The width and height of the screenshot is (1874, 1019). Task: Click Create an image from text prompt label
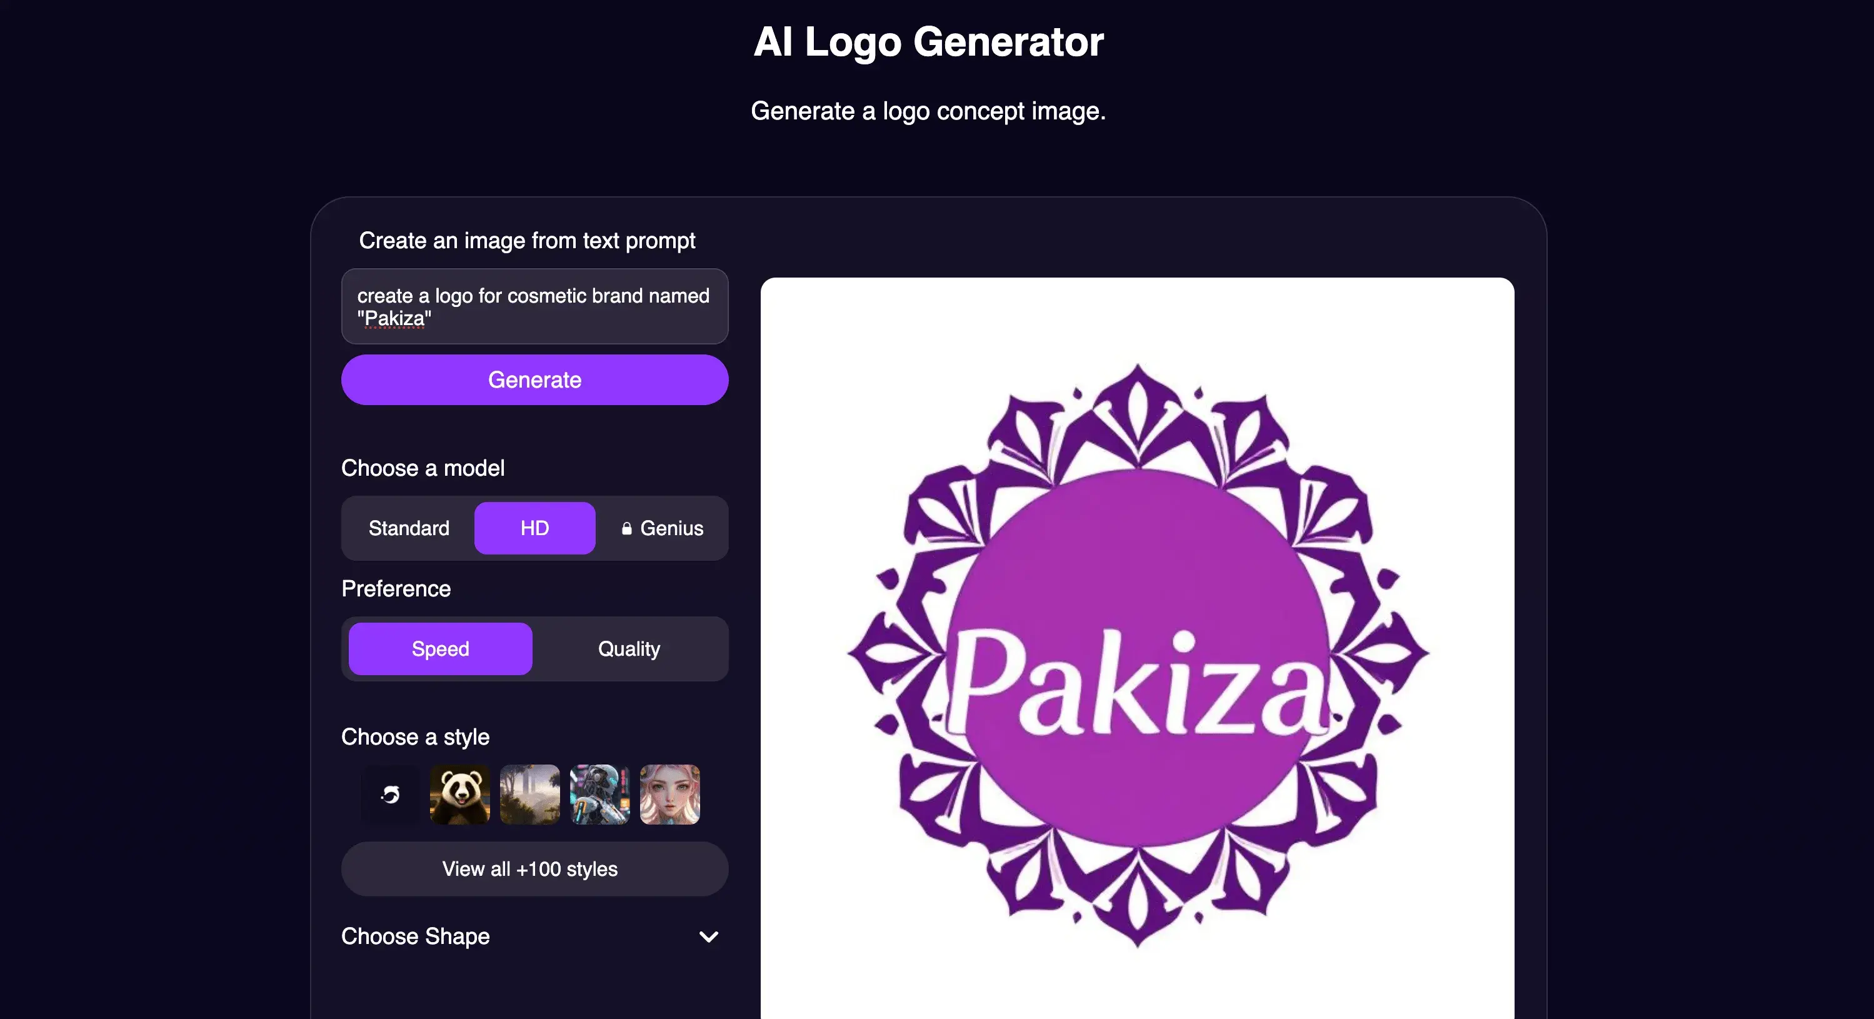[528, 240]
